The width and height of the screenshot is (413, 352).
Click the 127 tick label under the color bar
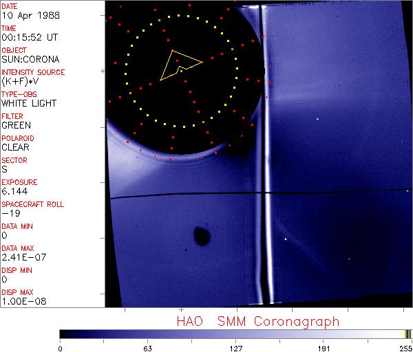point(236,348)
